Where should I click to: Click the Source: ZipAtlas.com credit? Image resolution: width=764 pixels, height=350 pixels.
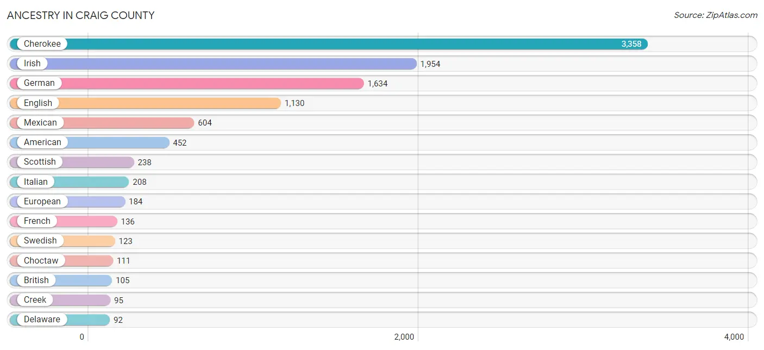coord(716,15)
